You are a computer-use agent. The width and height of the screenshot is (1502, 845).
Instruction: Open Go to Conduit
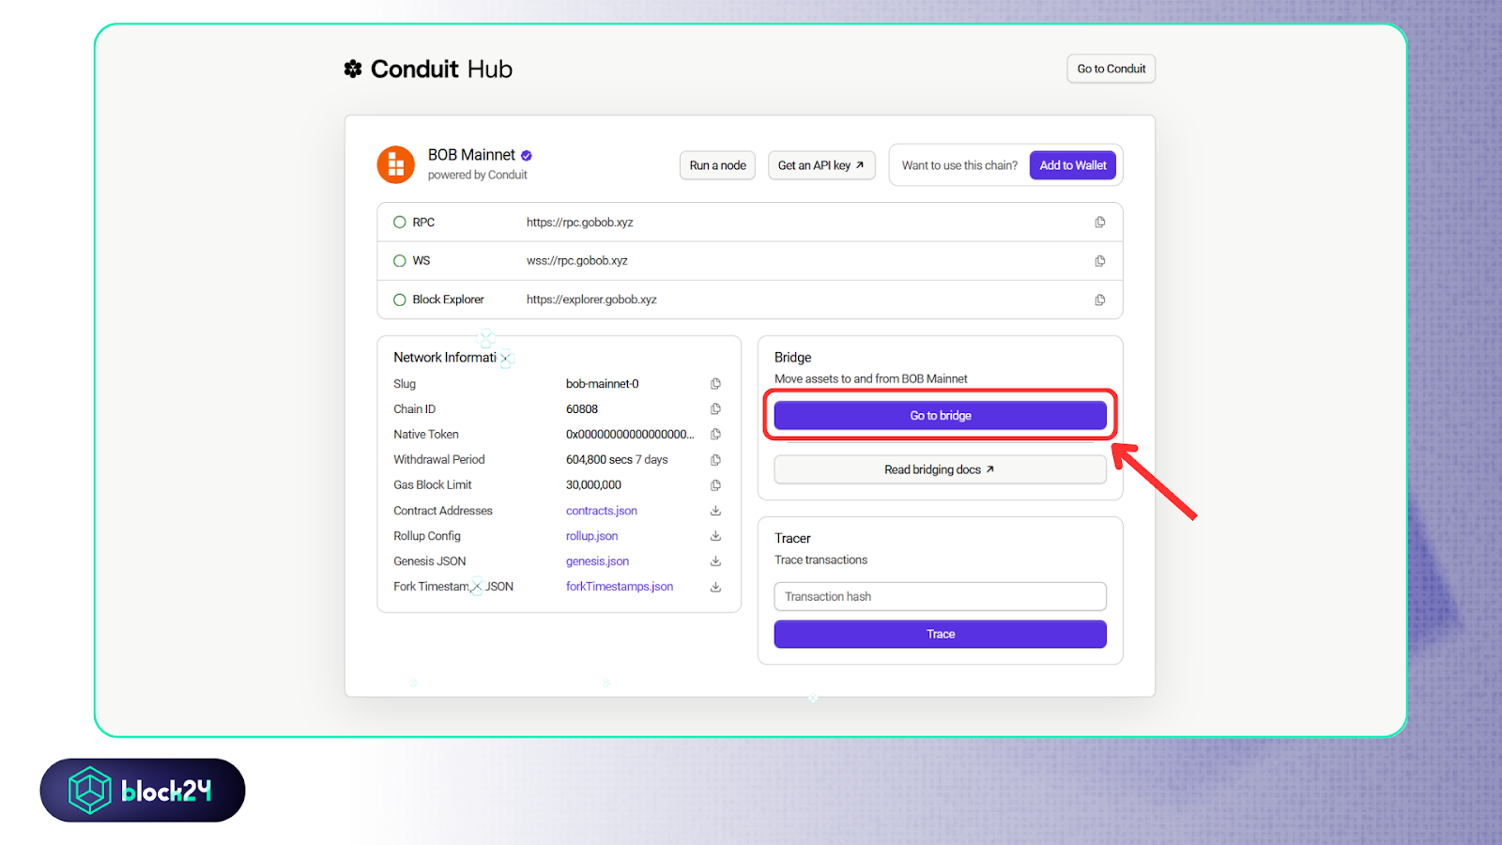(x=1111, y=69)
